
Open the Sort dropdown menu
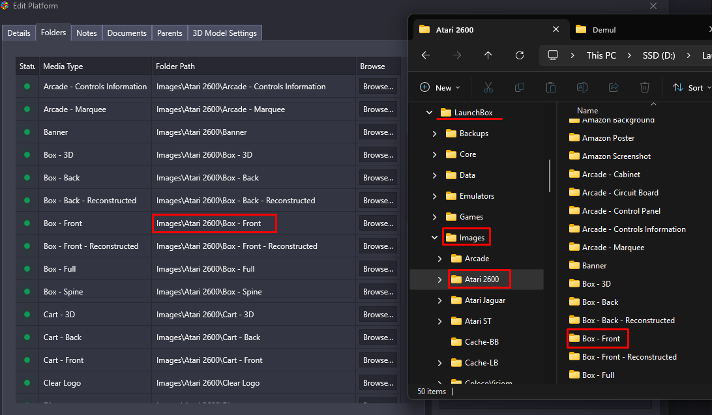(x=691, y=87)
